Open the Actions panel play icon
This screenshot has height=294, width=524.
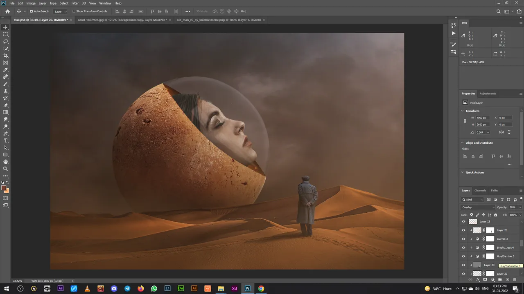pos(453,33)
